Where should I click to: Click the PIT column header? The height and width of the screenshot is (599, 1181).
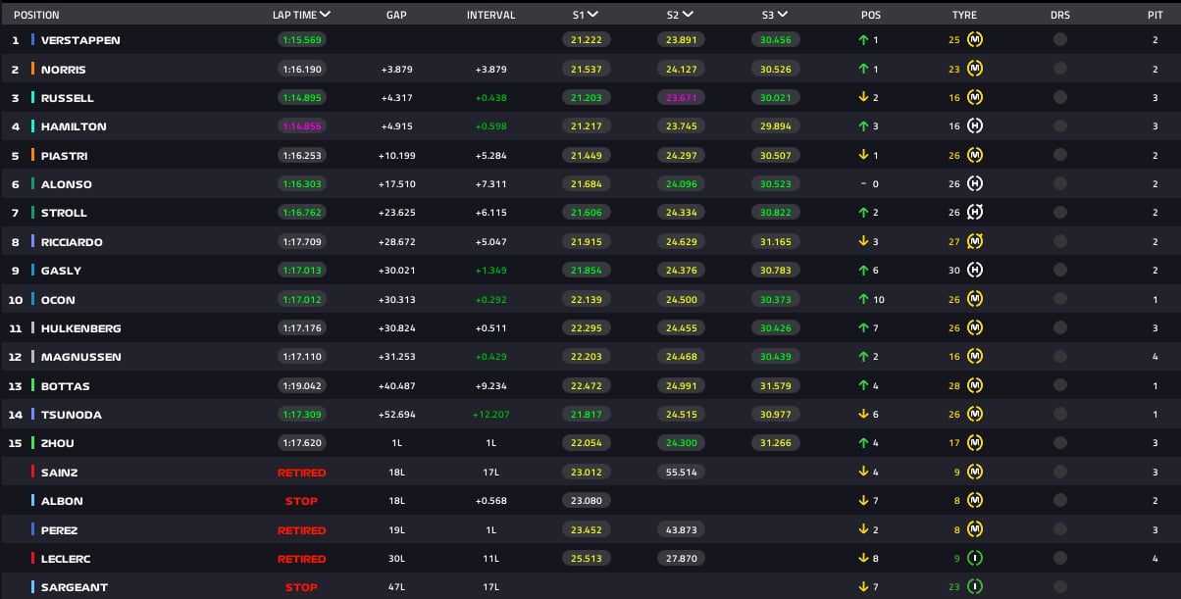tap(1155, 16)
